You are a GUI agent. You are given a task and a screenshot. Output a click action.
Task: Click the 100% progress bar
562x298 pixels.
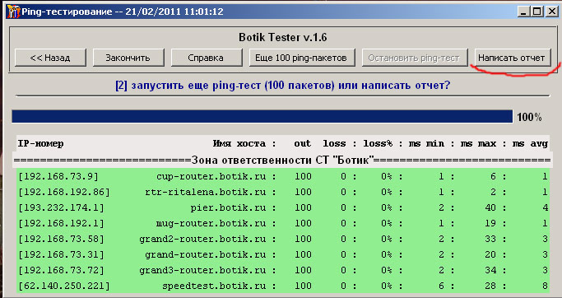pos(262,117)
